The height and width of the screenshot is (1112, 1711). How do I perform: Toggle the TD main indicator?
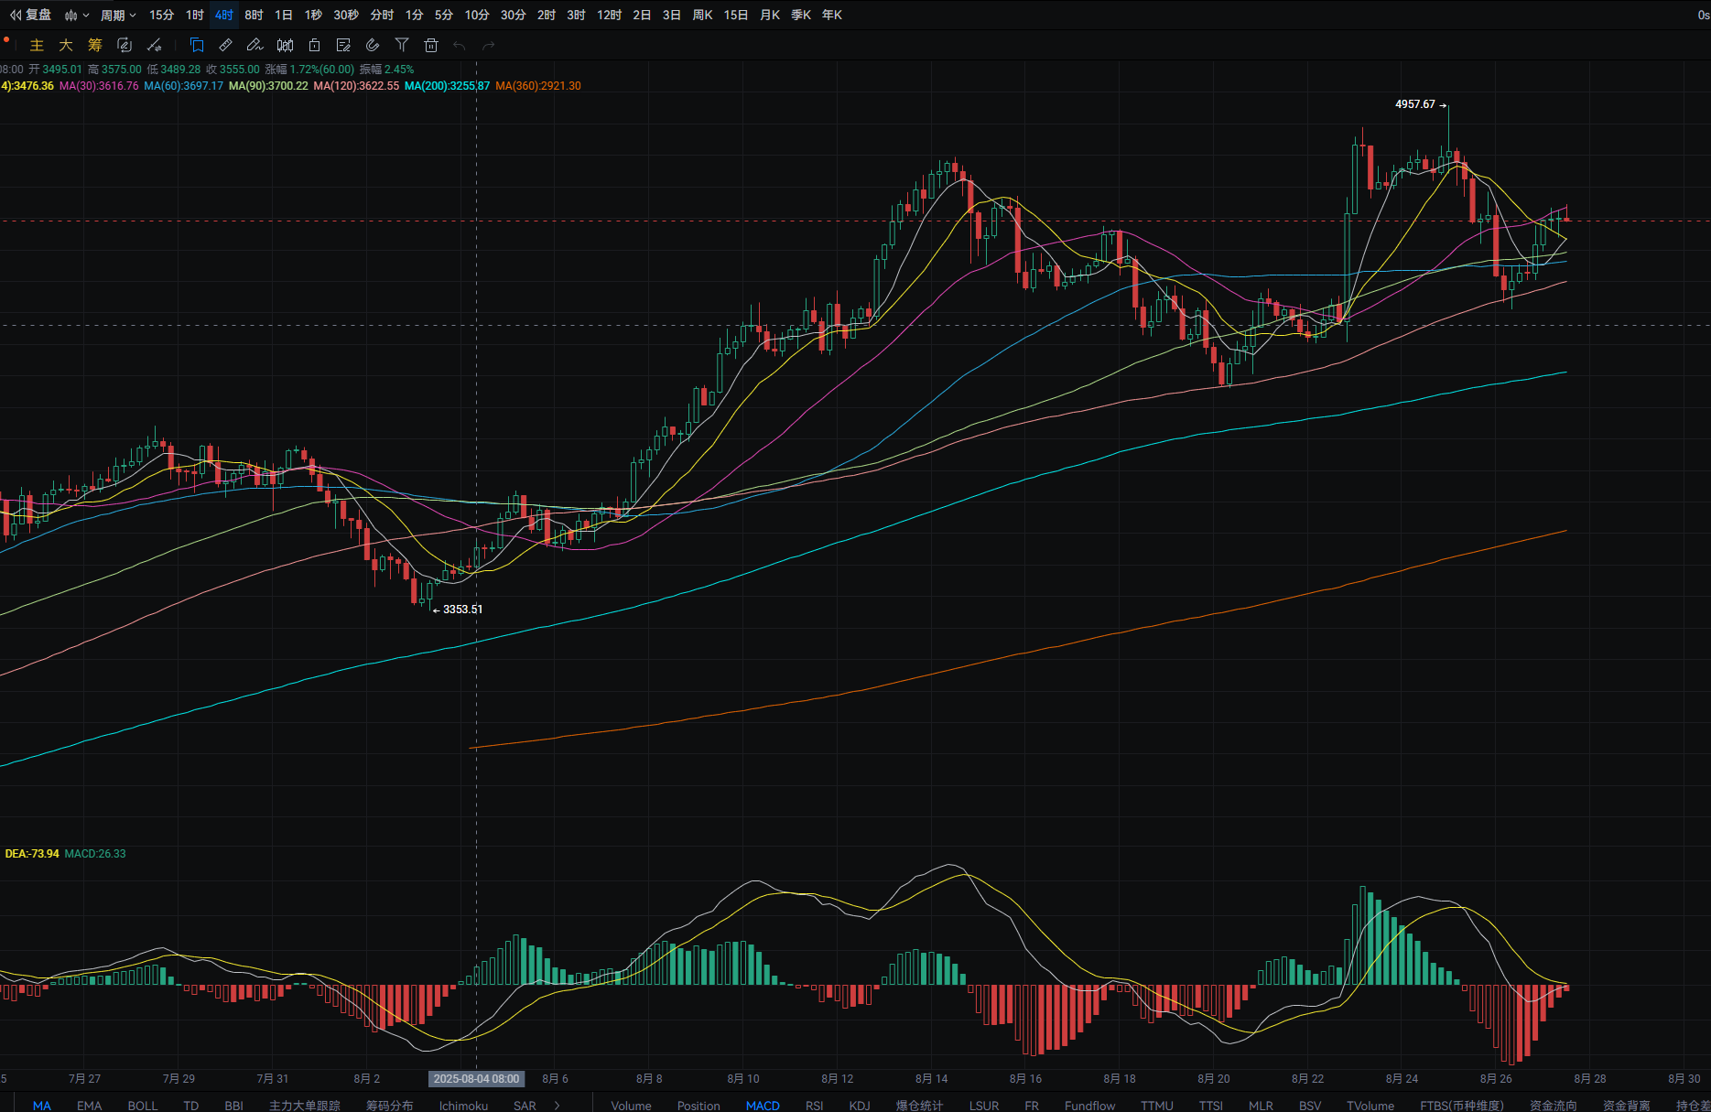pos(190,1106)
